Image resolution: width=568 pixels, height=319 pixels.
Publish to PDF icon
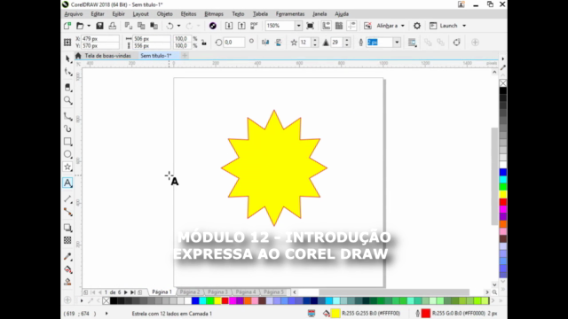[254, 26]
